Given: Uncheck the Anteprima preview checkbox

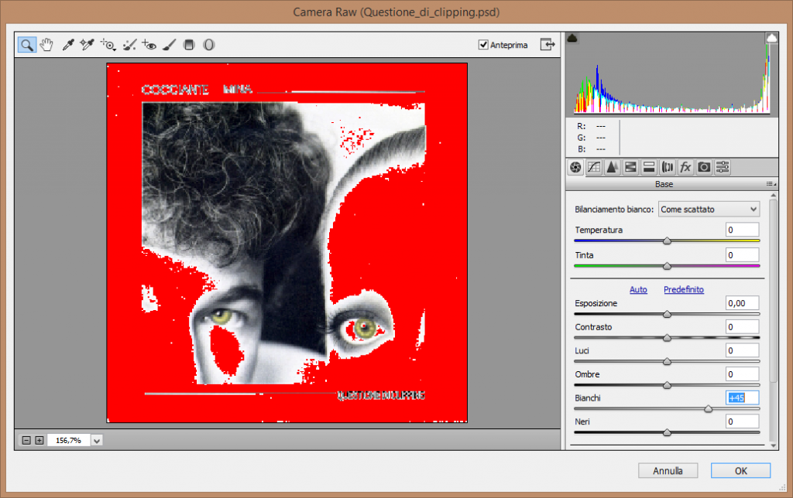Looking at the screenshot, I should tap(483, 45).
